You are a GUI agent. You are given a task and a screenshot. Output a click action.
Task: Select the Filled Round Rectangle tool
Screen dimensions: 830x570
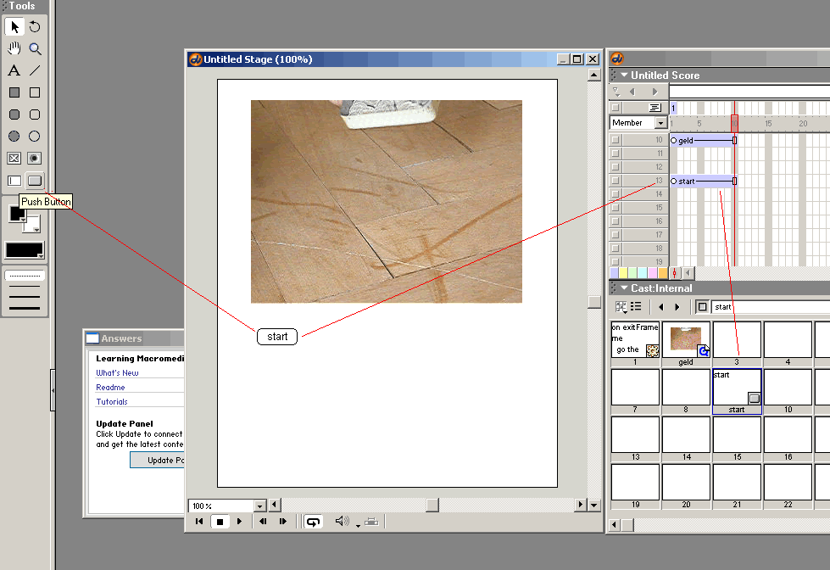coord(14,115)
